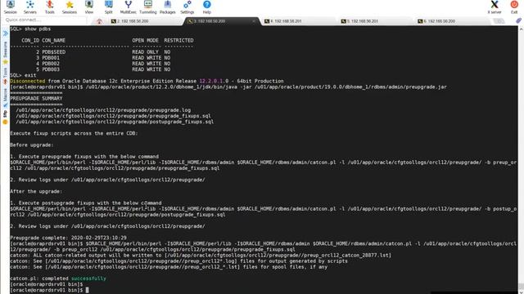Click 'Execute fixup scripts across the entire CDB:'
The height and width of the screenshot is (294, 524).
(x=74, y=133)
